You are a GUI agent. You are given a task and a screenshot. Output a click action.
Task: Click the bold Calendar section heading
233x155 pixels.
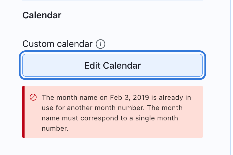[42, 15]
